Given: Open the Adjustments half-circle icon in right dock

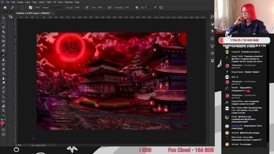Looking at the screenshot, I should click(212, 24).
